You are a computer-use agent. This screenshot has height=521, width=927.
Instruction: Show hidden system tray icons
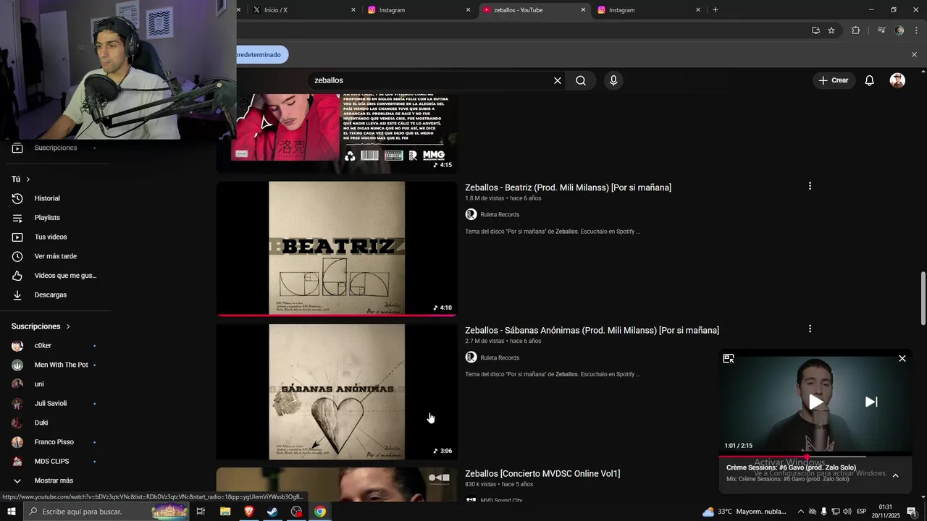[800, 512]
